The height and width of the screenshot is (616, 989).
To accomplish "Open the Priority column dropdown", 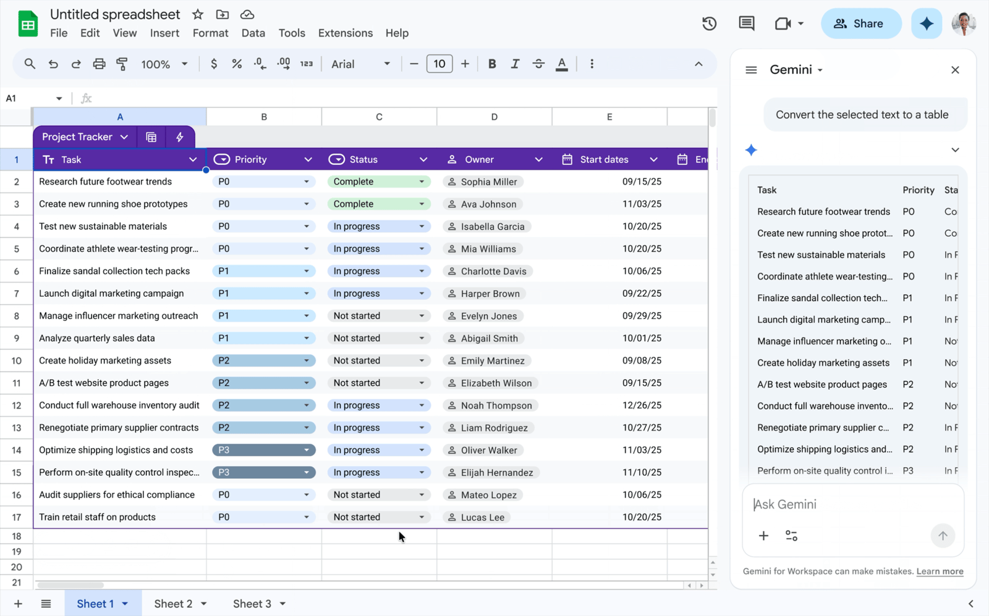I will [308, 159].
